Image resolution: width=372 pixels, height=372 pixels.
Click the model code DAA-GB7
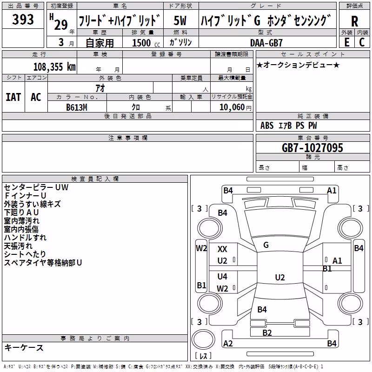[266, 43]
